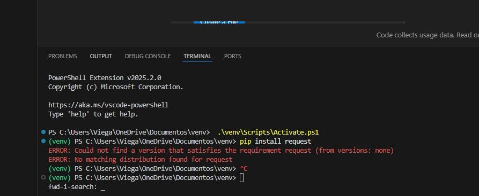Click 'Code collects usage data' notice text
This screenshot has width=479, height=196.
tap(428, 35)
